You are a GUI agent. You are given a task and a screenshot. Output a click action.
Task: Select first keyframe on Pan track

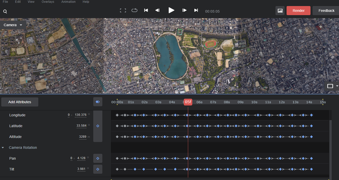point(117,158)
